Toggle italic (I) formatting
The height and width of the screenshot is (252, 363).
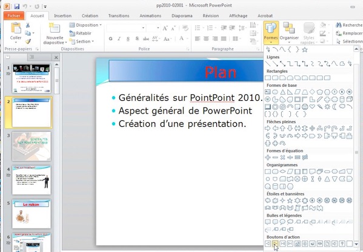pyautogui.click(x=119, y=39)
